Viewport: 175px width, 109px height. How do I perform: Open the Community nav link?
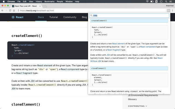[70, 17]
